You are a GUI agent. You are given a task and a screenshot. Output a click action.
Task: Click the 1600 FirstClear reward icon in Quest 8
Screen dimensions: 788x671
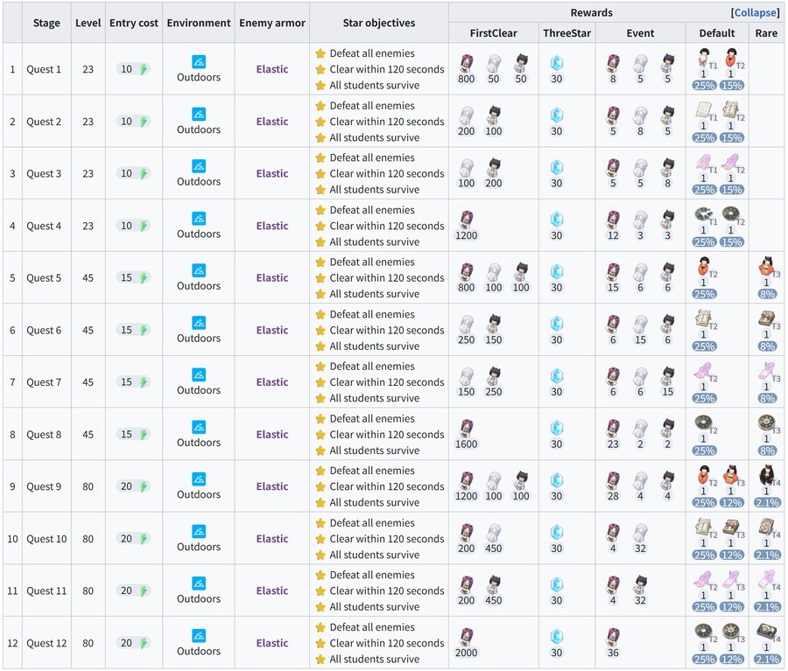466,428
